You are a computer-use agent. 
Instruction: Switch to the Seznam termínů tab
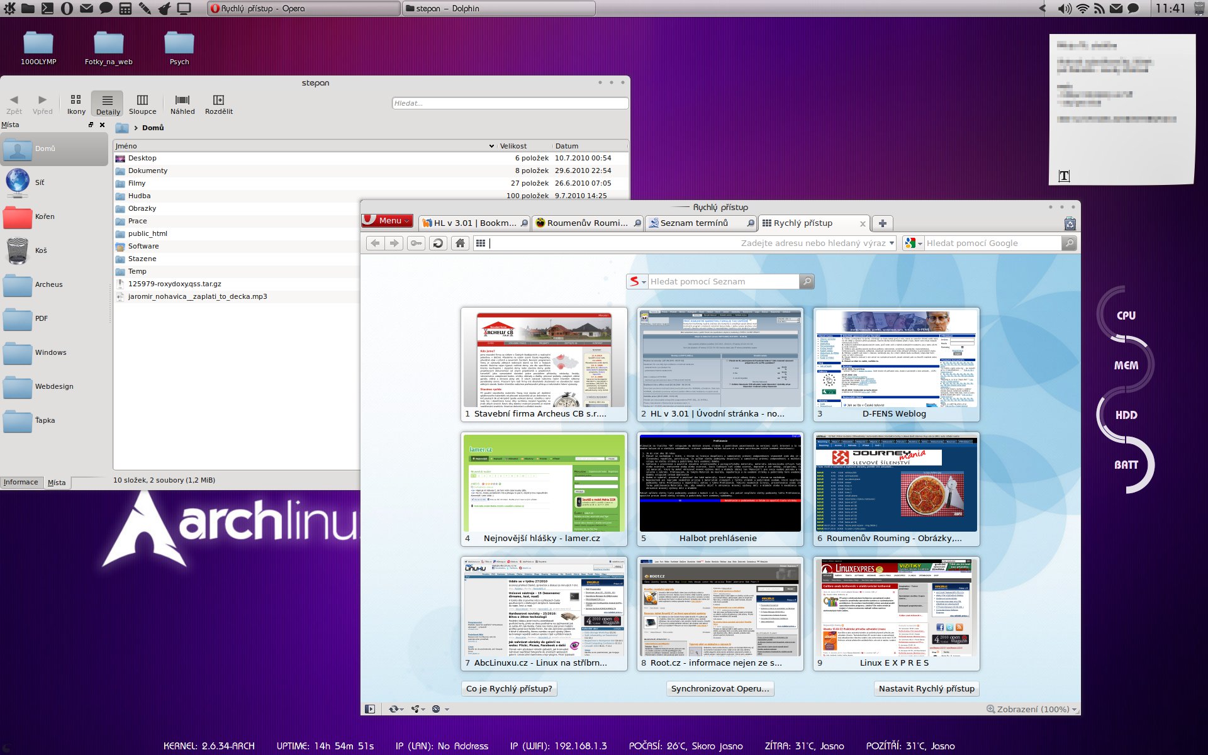point(701,223)
